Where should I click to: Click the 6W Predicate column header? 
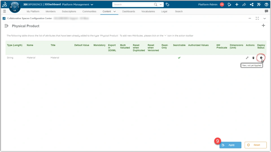[x=222, y=46]
